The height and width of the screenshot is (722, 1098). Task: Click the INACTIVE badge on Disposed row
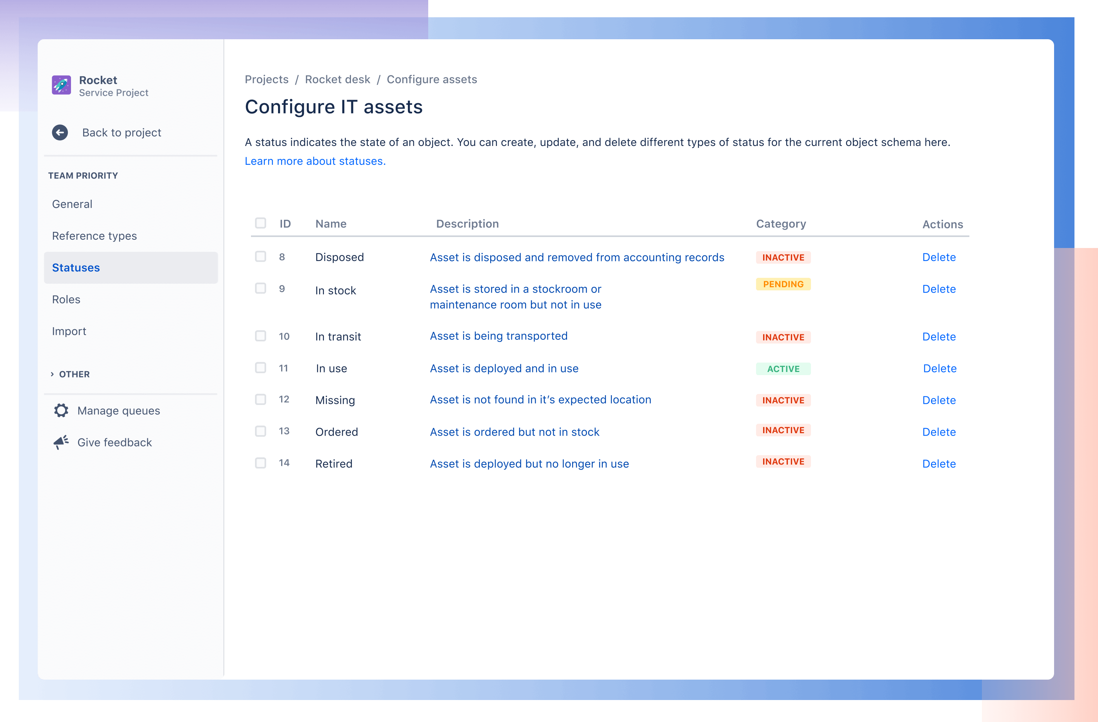click(782, 257)
